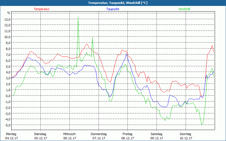Select the Samstag 09.12.17 date label
Image resolution: width=226 pixels, height=141 pixels.
(157, 136)
